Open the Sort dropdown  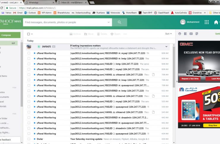[168, 34]
